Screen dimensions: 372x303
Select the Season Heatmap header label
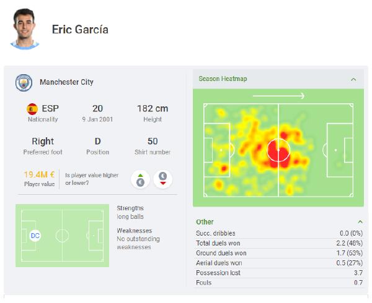[x=223, y=79]
